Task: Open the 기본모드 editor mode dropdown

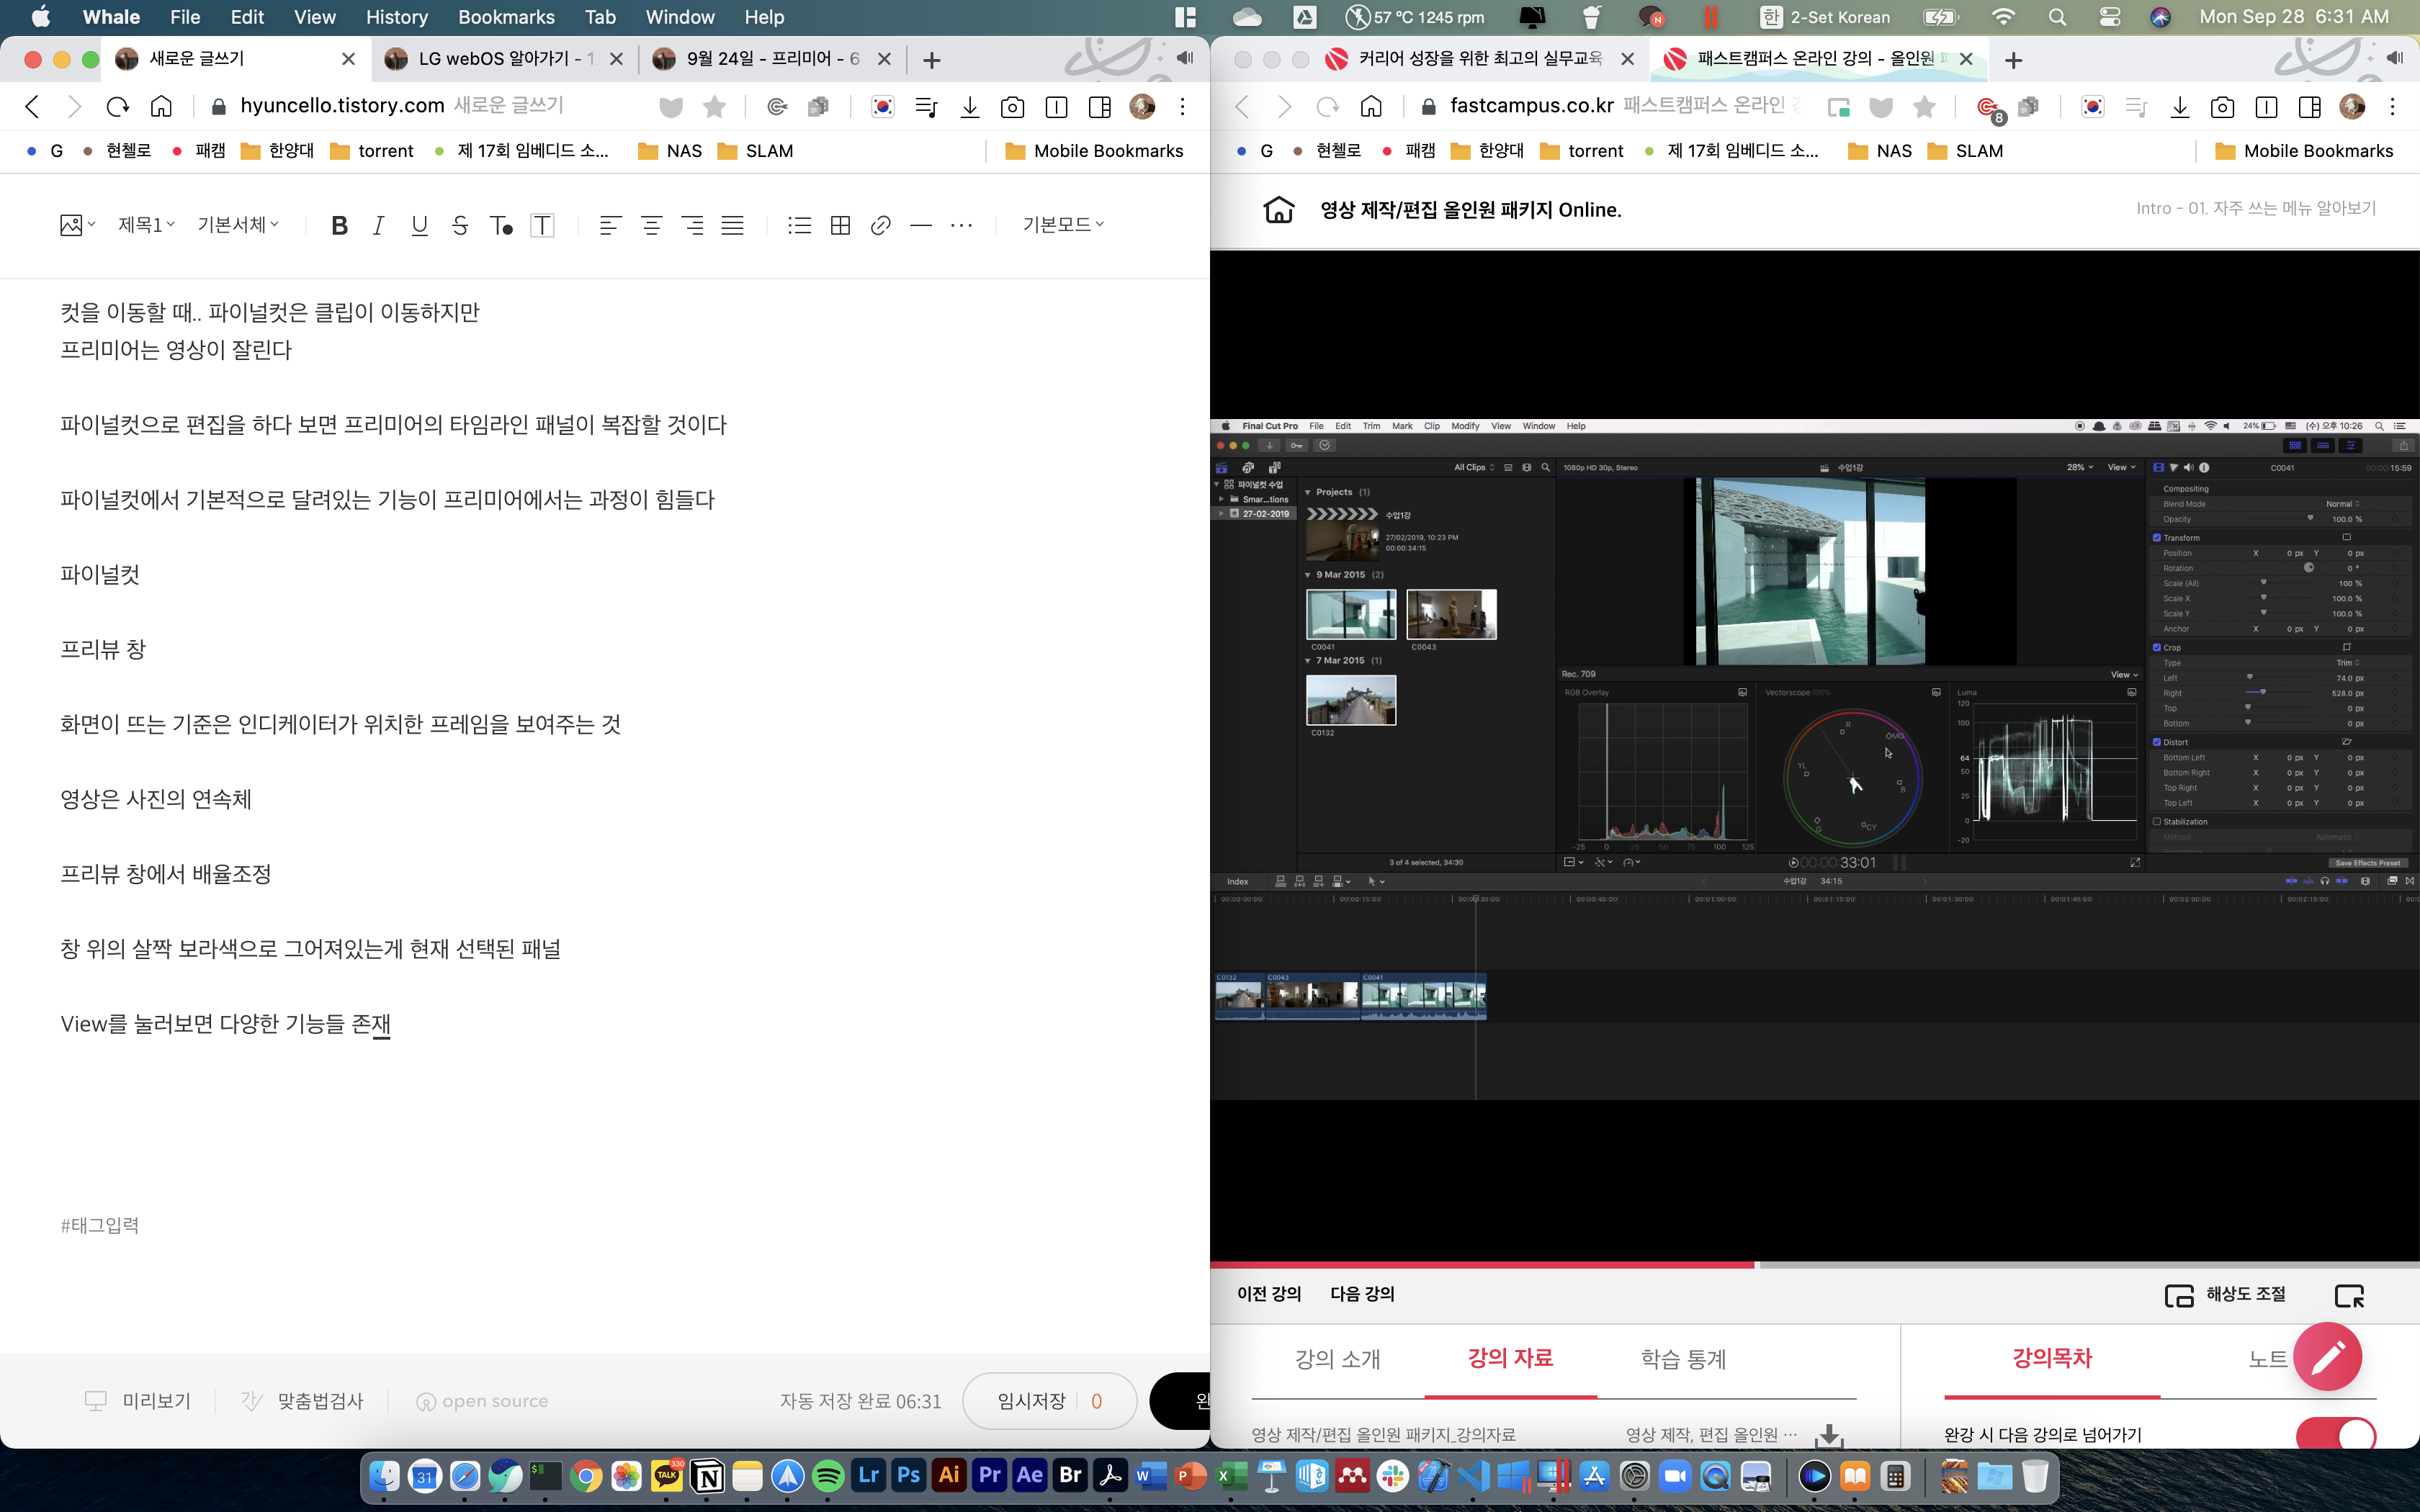Action: (x=1063, y=225)
